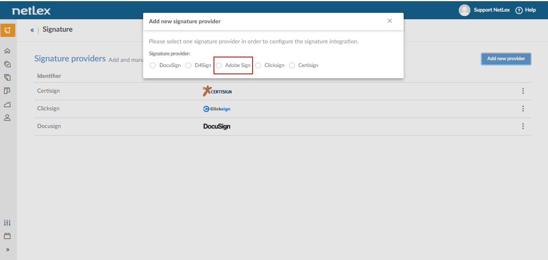Click the user avatar icon
This screenshot has height=260, width=548.
pos(464,10)
